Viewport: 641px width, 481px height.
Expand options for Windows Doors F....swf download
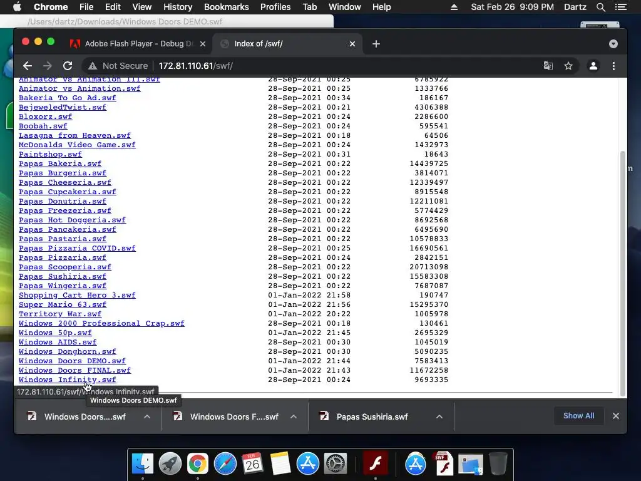coord(294,416)
